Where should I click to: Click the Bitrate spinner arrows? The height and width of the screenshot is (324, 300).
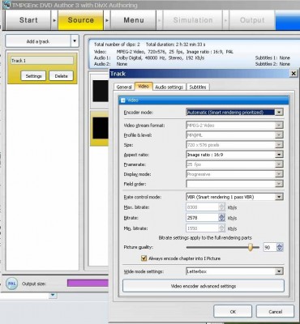[x=221, y=218]
